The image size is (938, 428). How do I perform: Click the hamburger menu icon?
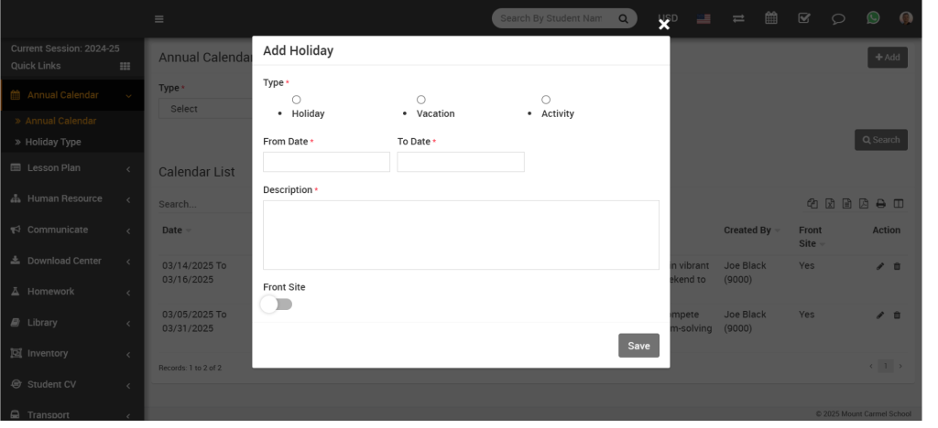click(159, 18)
